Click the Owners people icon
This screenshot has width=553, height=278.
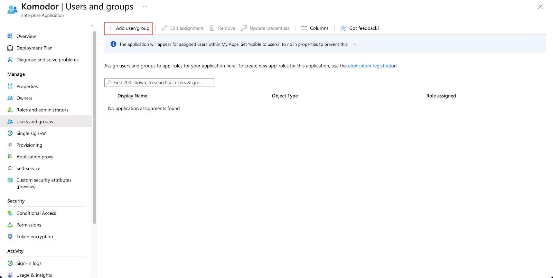pos(10,98)
